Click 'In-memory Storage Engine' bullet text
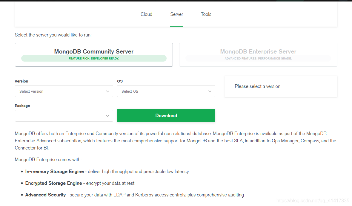The image size is (352, 206). point(55,172)
